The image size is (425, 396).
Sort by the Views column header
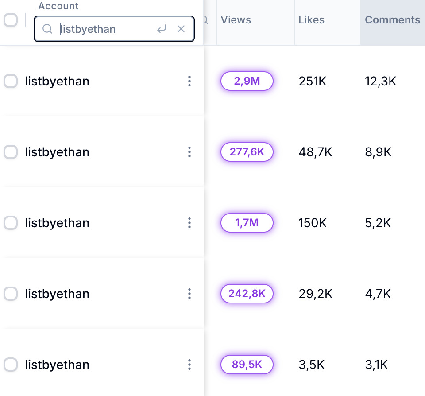click(x=236, y=20)
